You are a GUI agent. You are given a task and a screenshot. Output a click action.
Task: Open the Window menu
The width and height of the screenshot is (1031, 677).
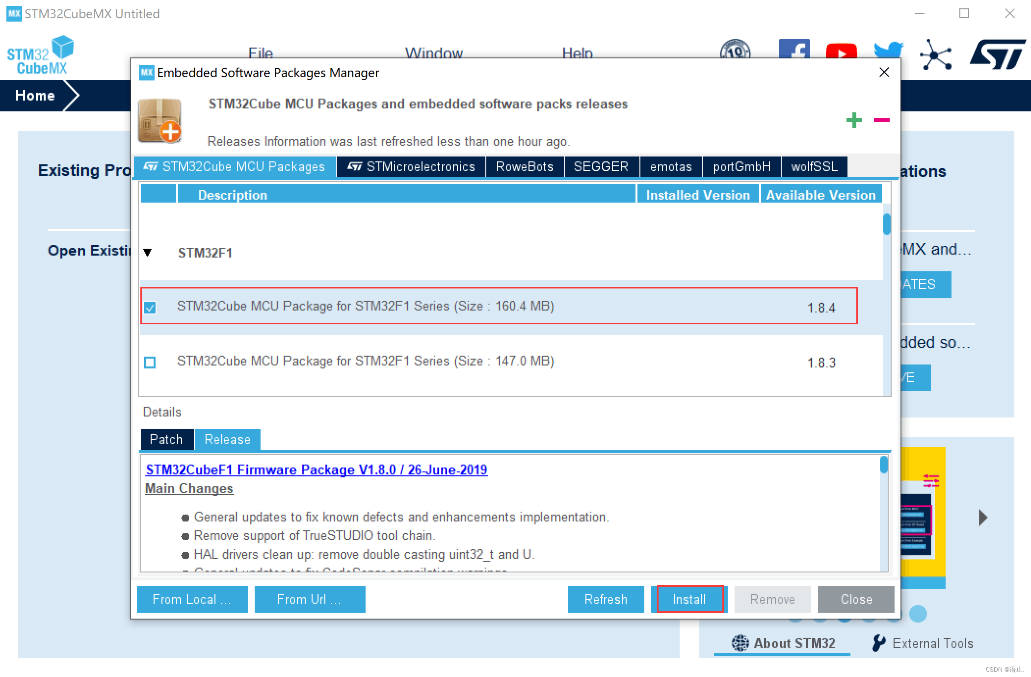pyautogui.click(x=434, y=52)
